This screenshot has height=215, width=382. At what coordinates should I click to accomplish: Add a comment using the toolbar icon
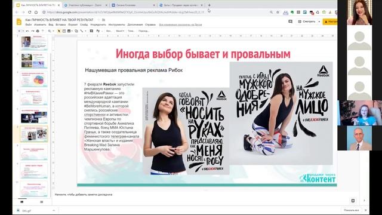pos(91,31)
